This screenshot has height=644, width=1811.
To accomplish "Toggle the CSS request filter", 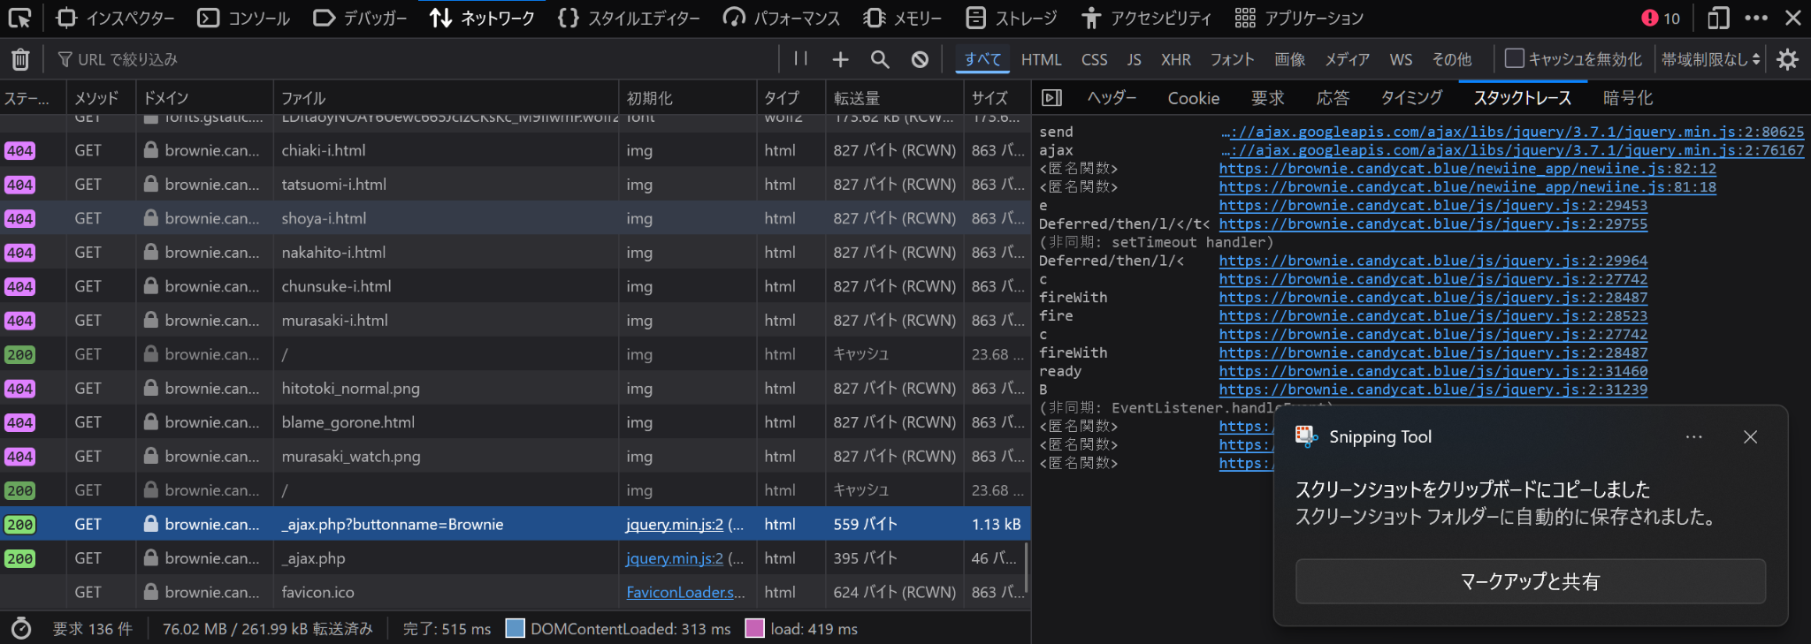I will pos(1094,59).
